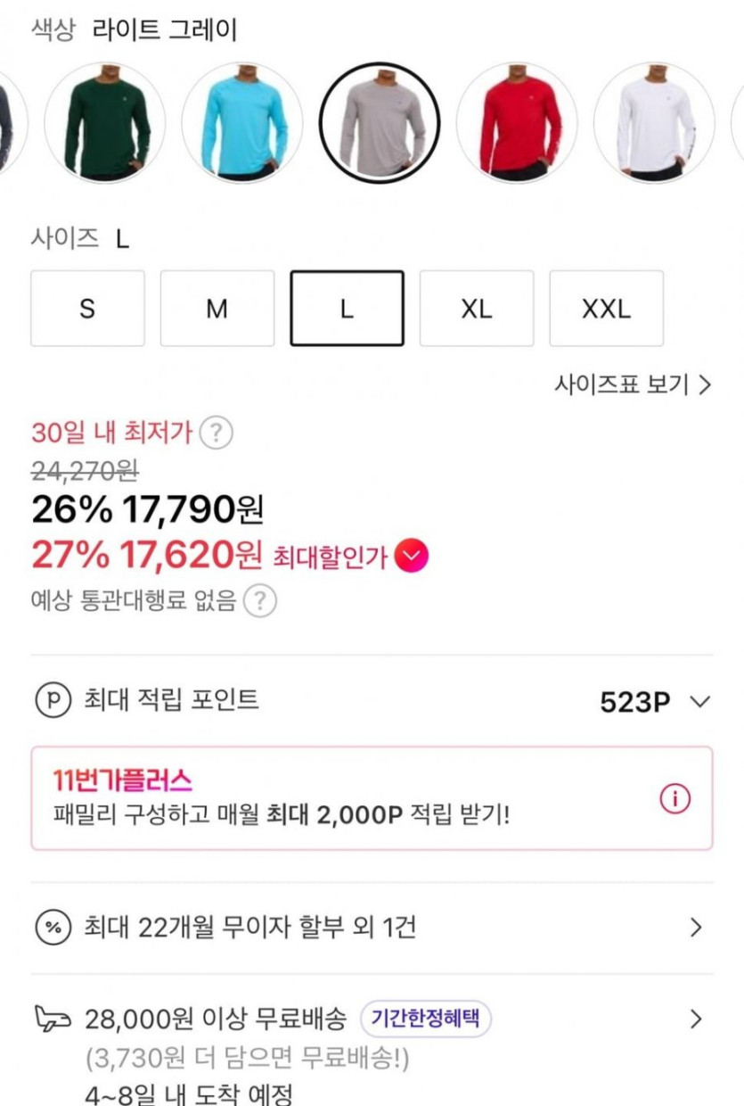Select size XL
This screenshot has width=744, height=1106.
[477, 309]
